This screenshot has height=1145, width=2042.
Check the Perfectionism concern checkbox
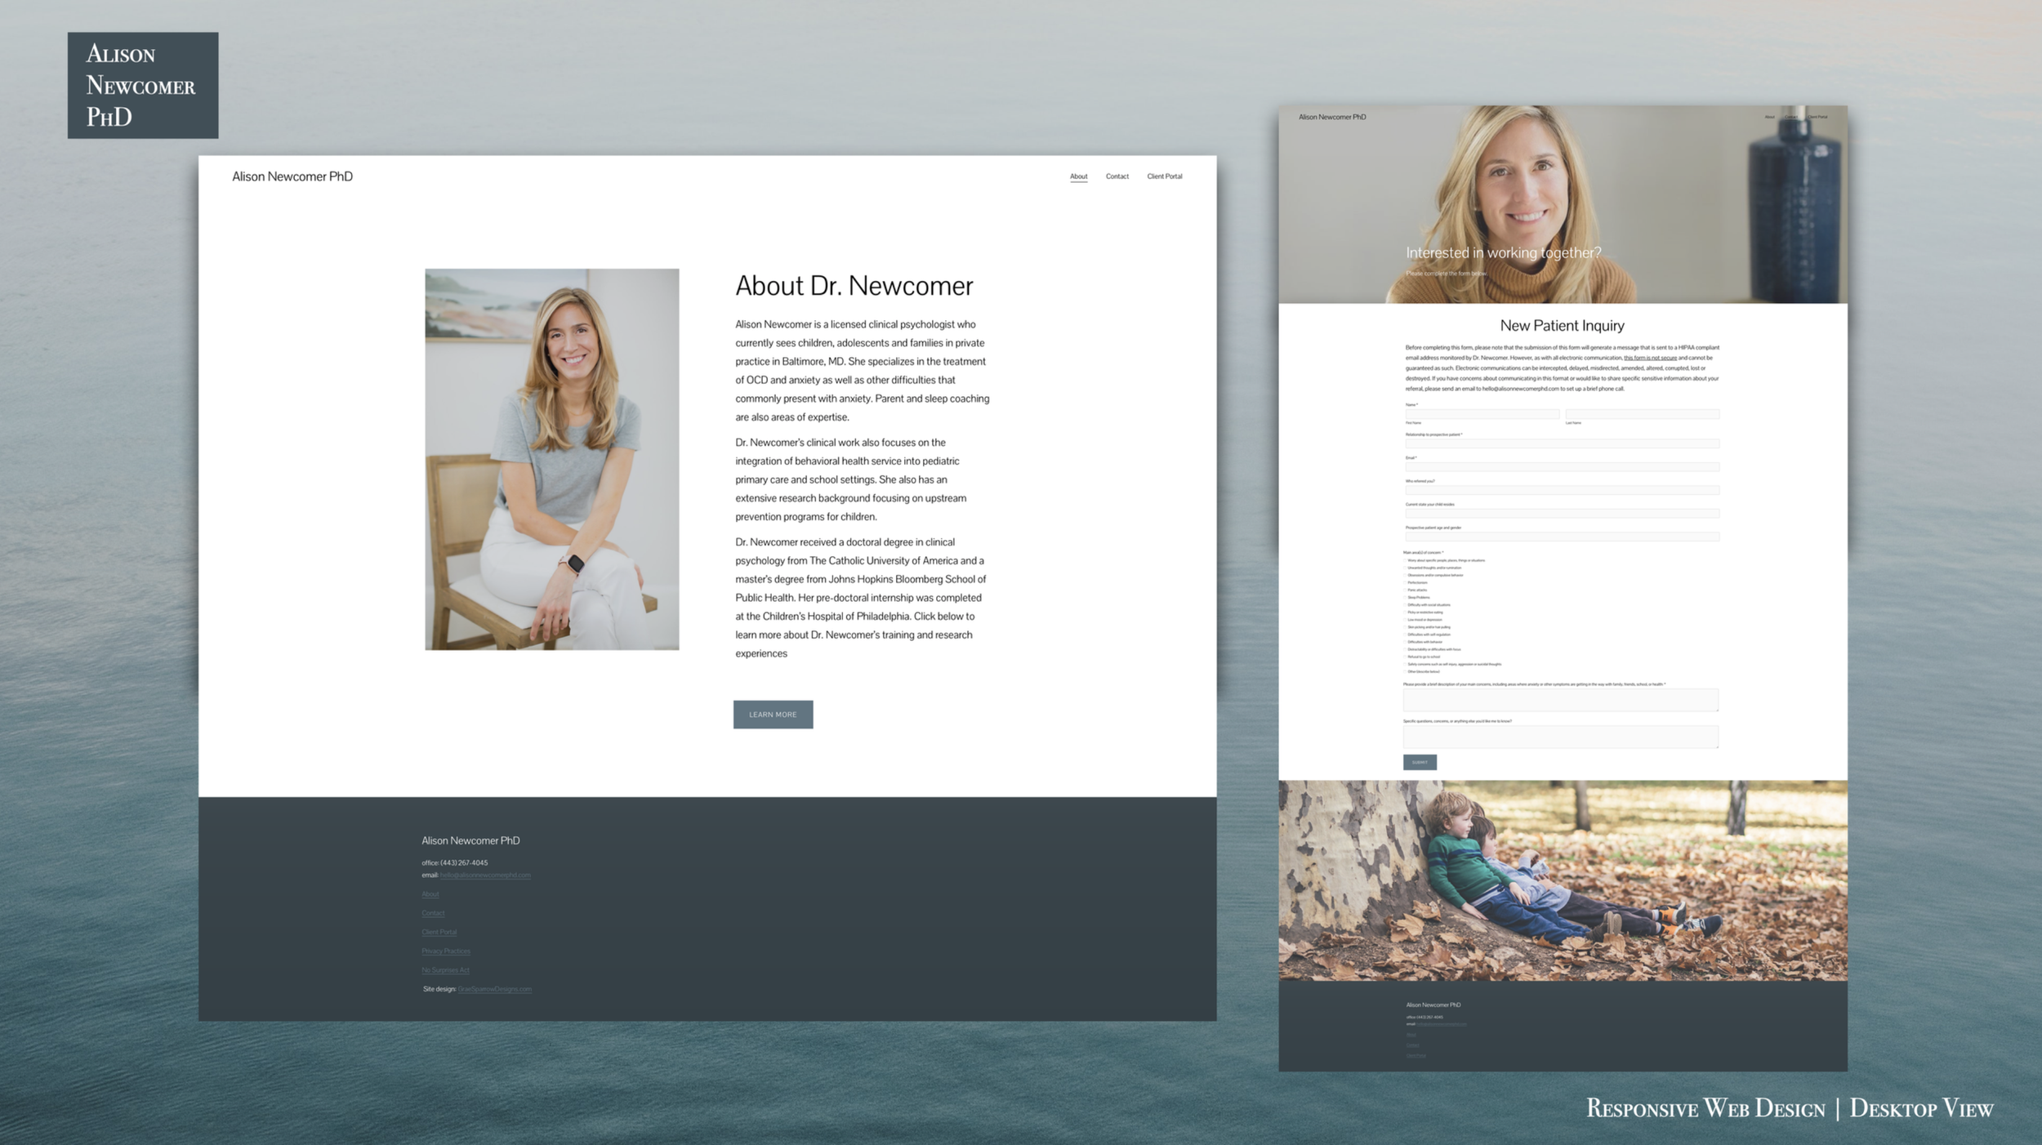tap(1405, 582)
